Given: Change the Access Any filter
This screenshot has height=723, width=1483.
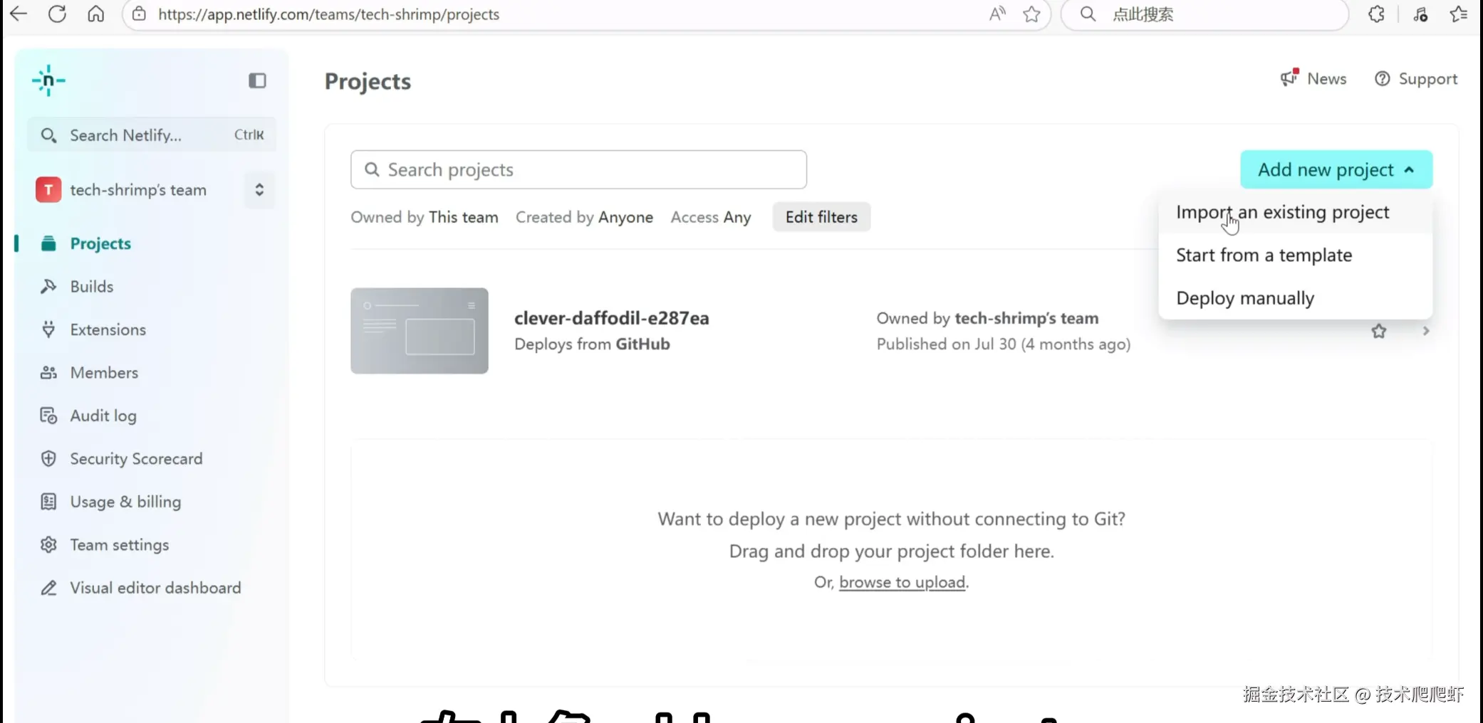Looking at the screenshot, I should click(x=711, y=217).
